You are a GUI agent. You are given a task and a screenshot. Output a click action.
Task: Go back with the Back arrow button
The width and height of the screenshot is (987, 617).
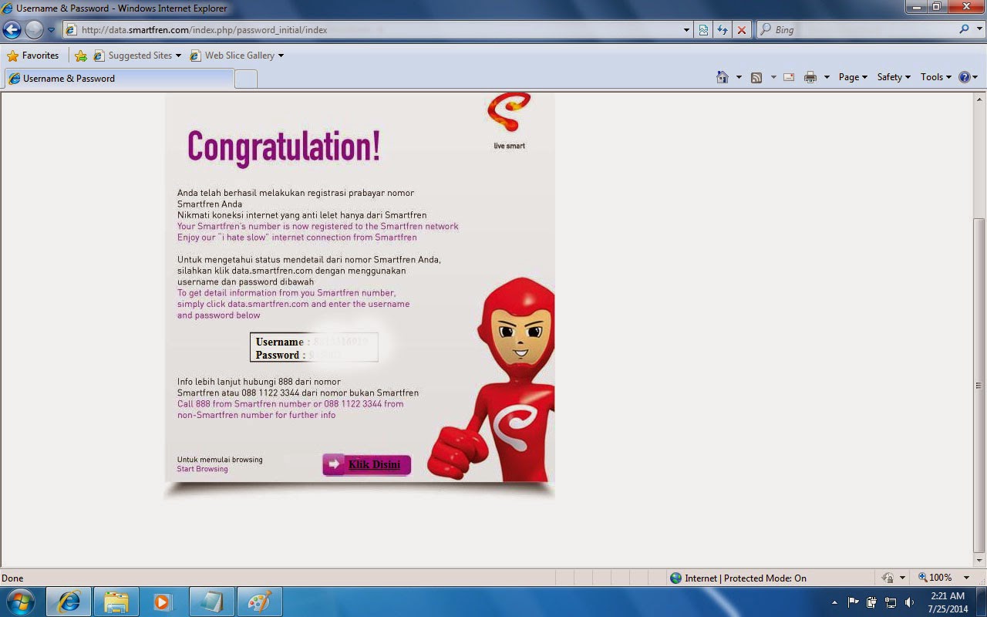point(12,30)
